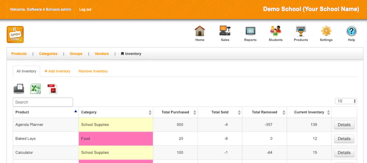
Task: Click the Total Purchased value 100
Action: pyautogui.click(x=180, y=152)
